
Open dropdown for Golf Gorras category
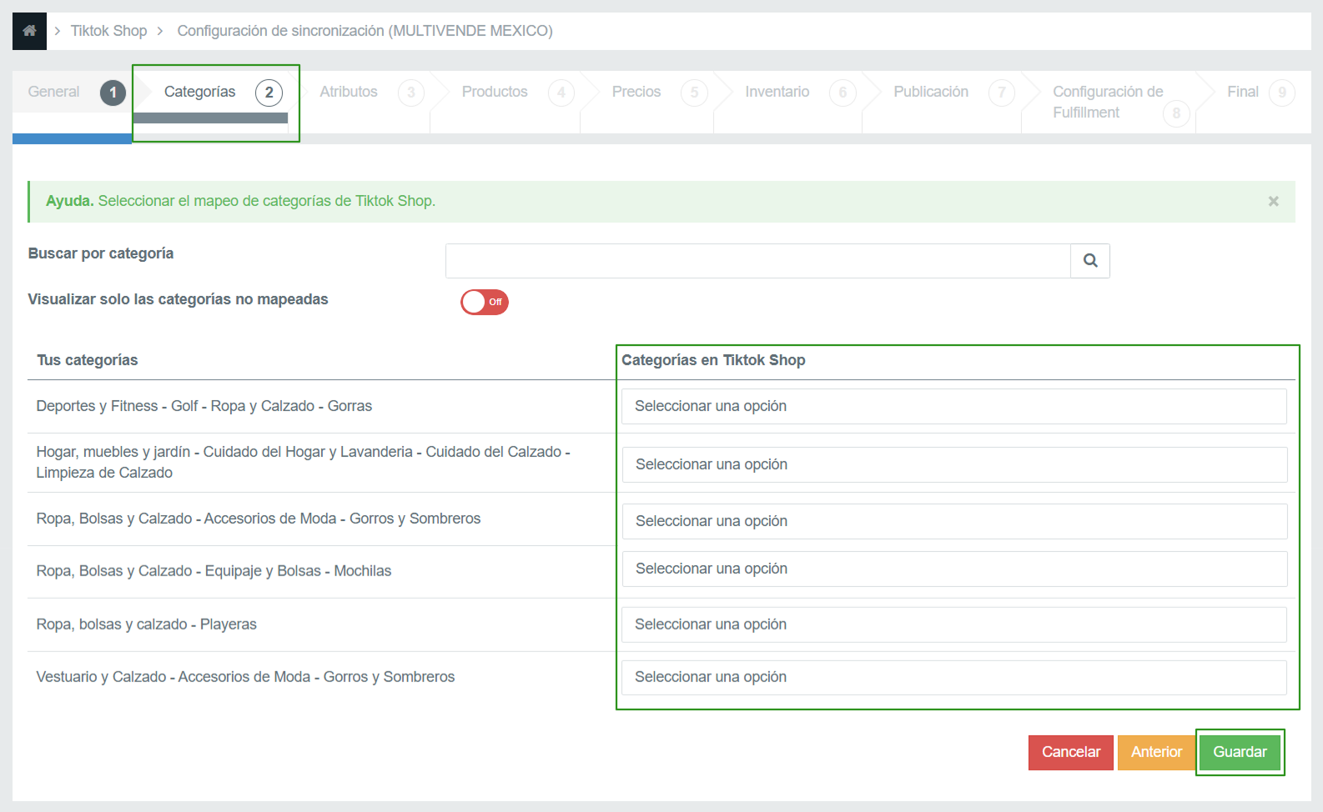point(953,407)
